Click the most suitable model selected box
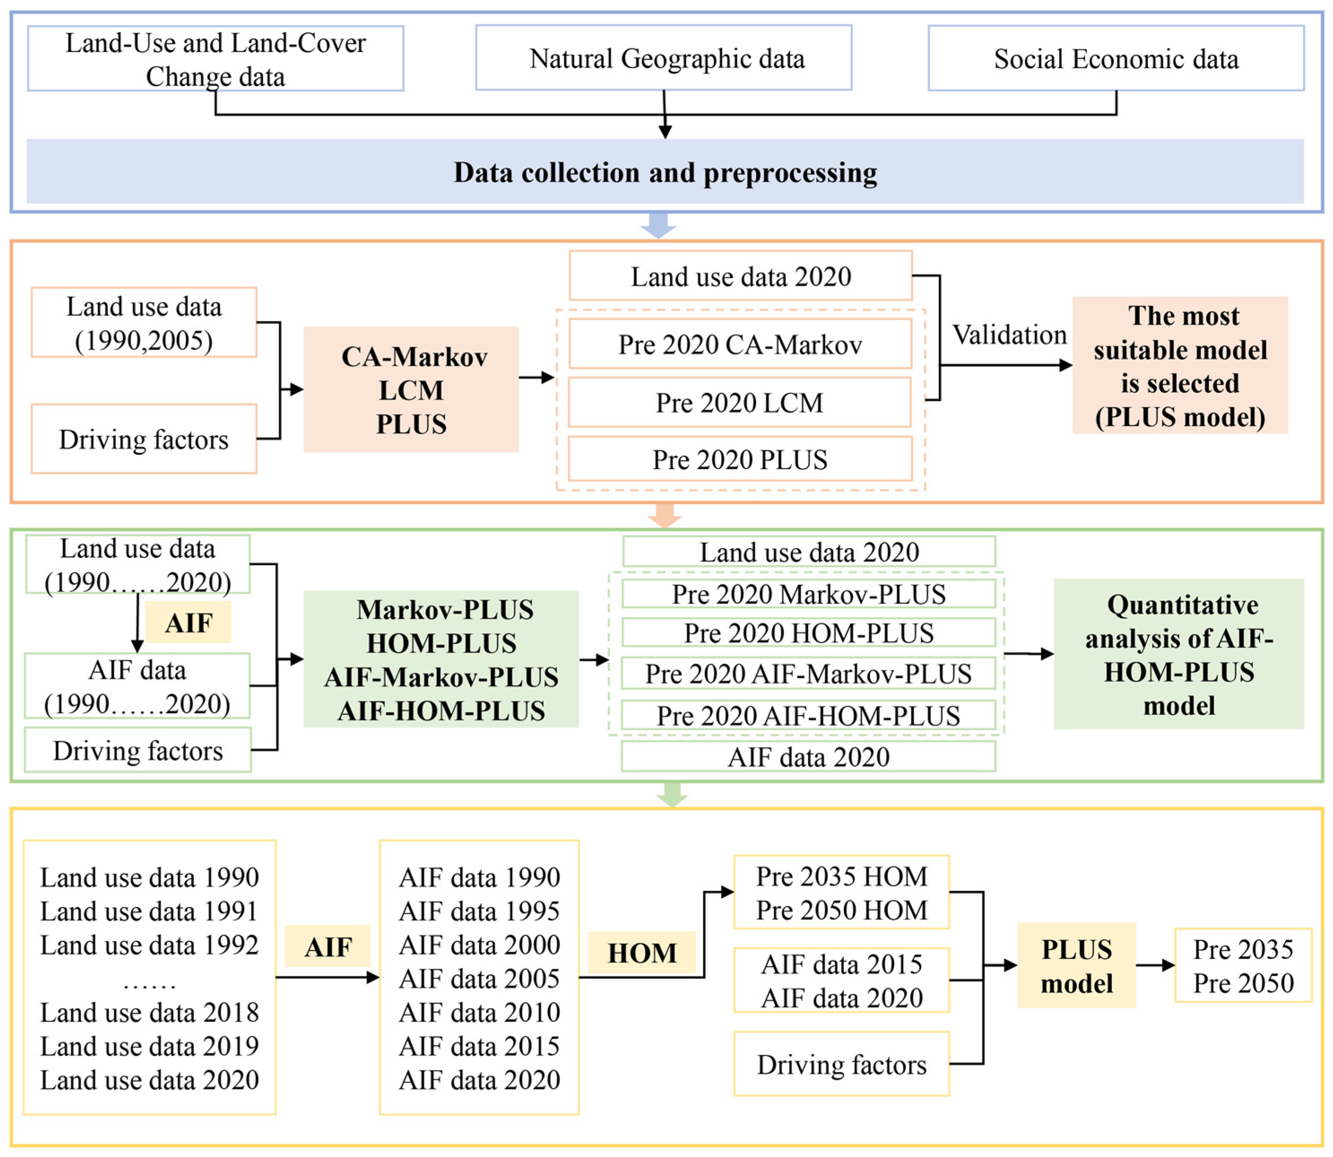This screenshot has width=1333, height=1157. coord(1180,366)
